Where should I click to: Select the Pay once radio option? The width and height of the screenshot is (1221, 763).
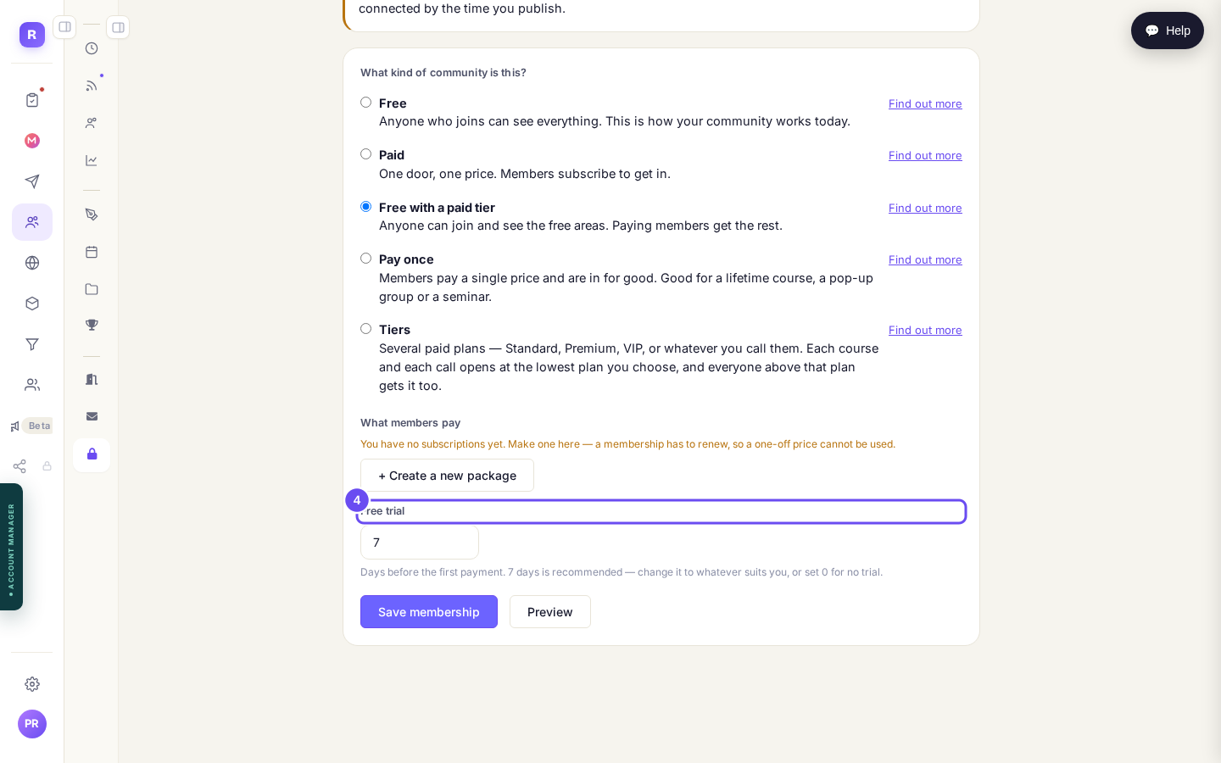[366, 259]
